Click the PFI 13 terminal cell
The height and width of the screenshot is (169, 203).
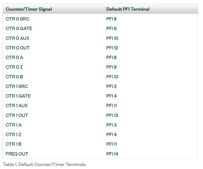coord(112,115)
